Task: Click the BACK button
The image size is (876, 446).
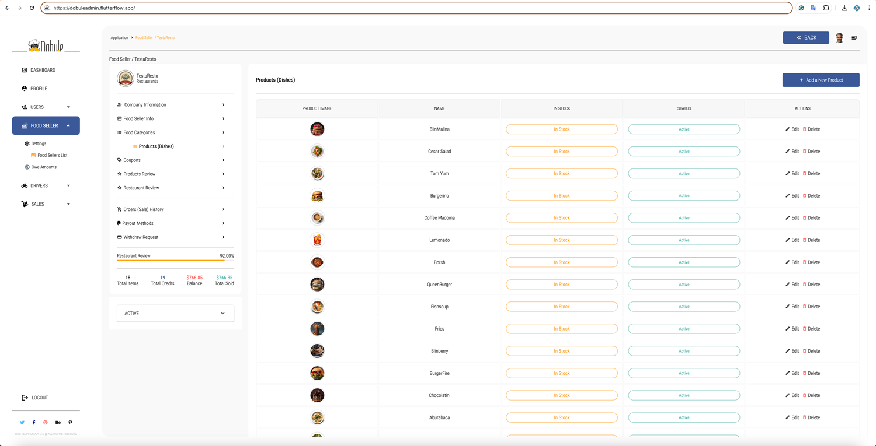Action: (806, 37)
